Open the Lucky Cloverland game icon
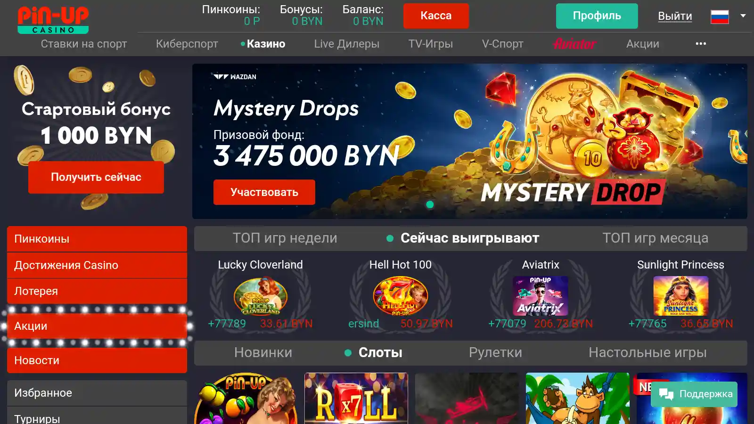 [261, 296]
